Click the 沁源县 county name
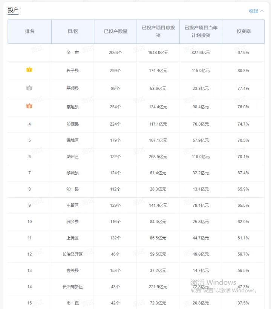The width and height of the screenshot is (271, 309). pyautogui.click(x=72, y=124)
